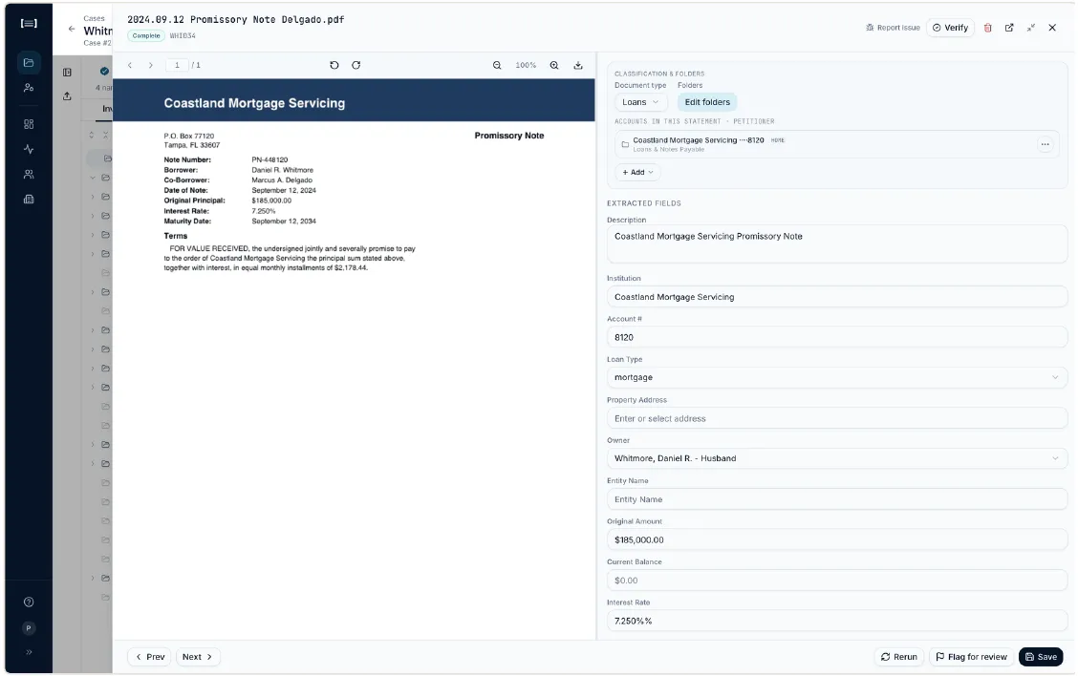Click the Description text field
1078x676 pixels.
836,243
